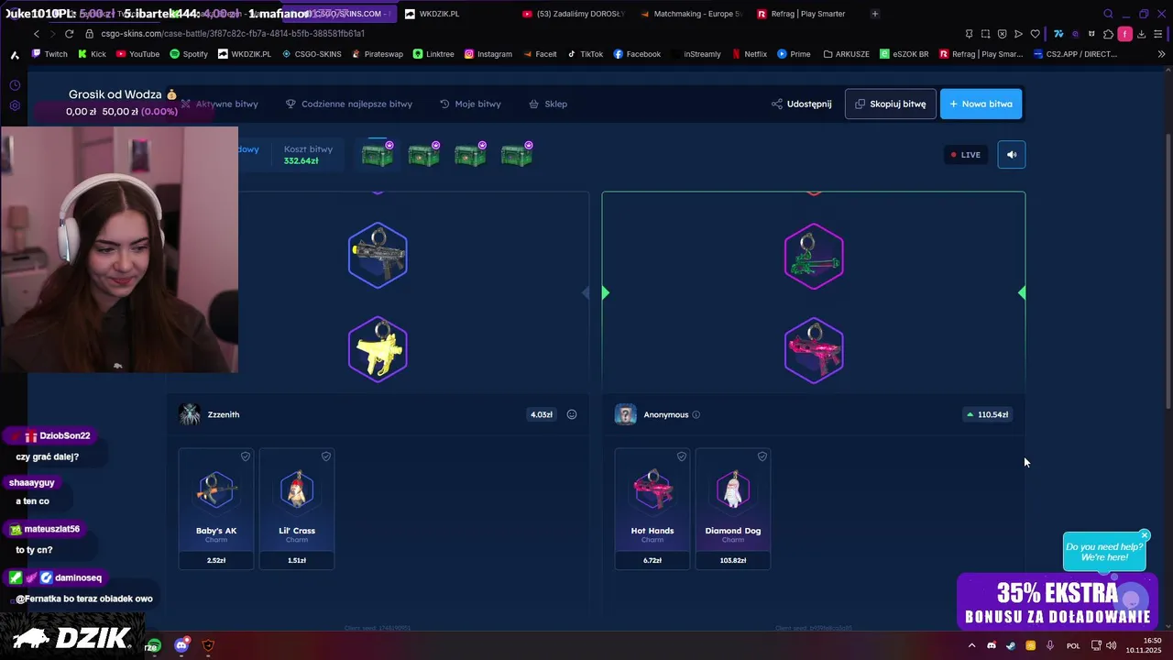Switch to Matchmaking - Europe browser tab
The height and width of the screenshot is (660, 1173).
coord(692,14)
